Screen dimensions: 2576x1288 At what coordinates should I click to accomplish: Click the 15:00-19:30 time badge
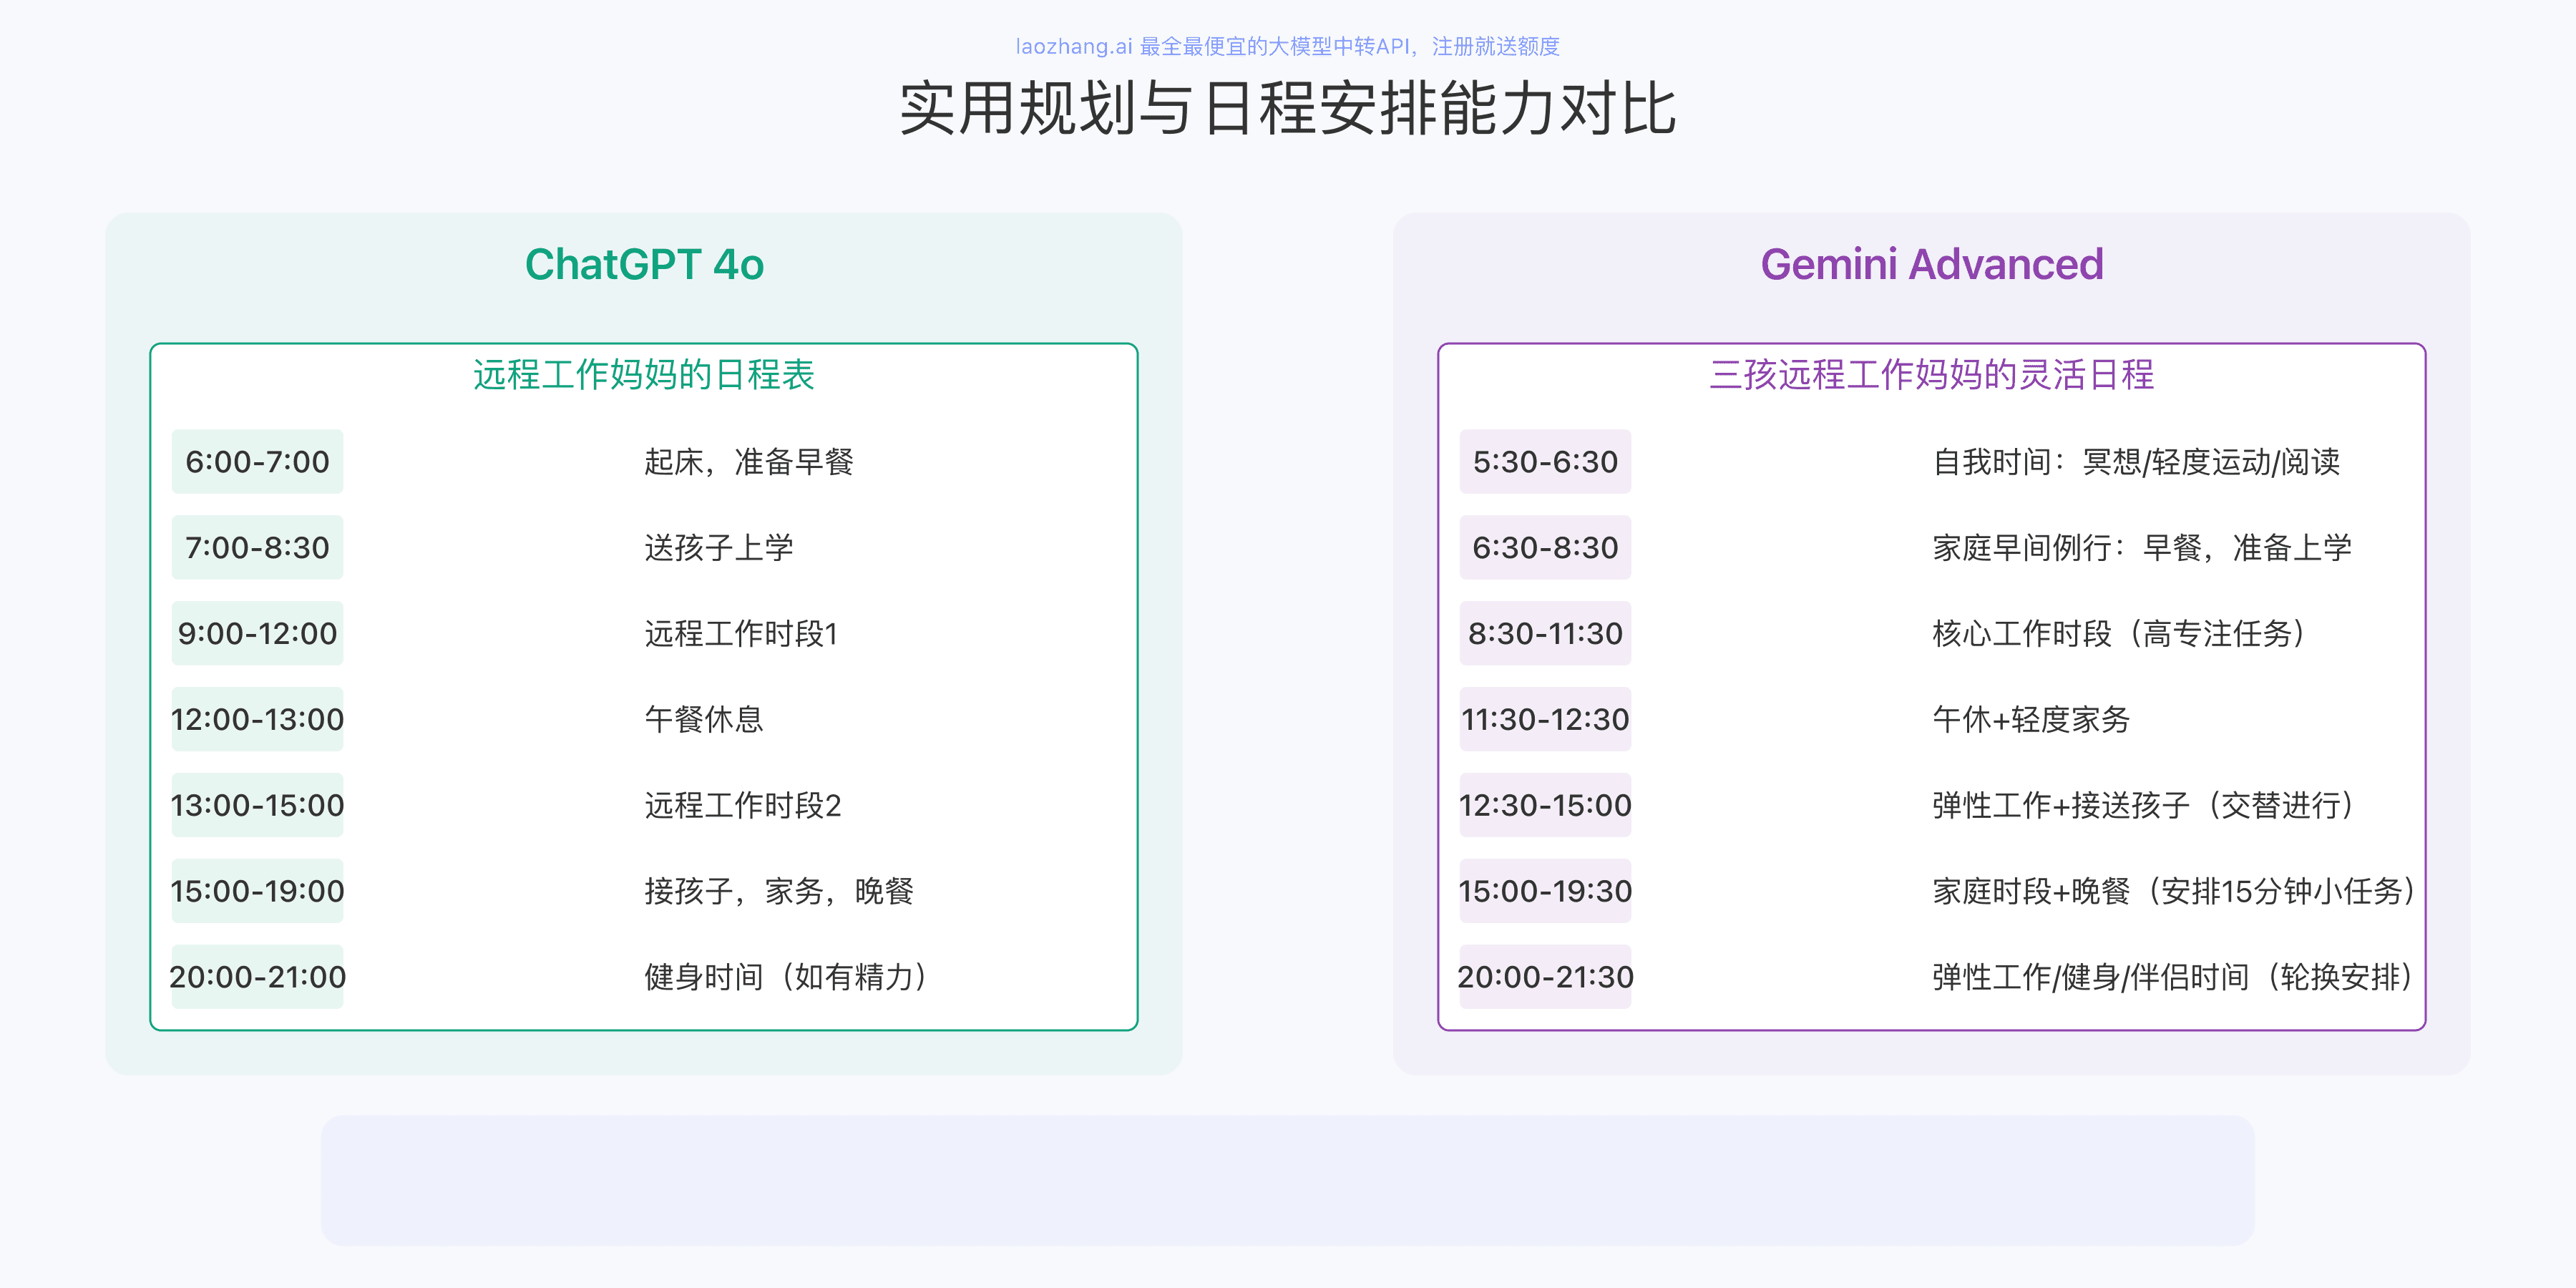(1545, 892)
